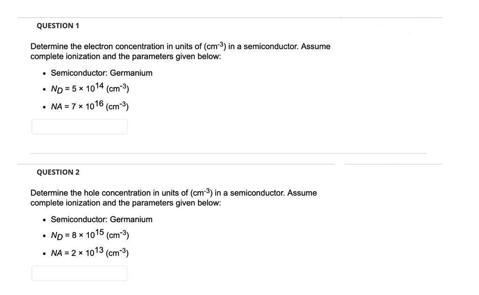This screenshot has height=295, width=479.
Task: Click the ND = 5 × 10^14 parameter line
Action: coord(89,88)
